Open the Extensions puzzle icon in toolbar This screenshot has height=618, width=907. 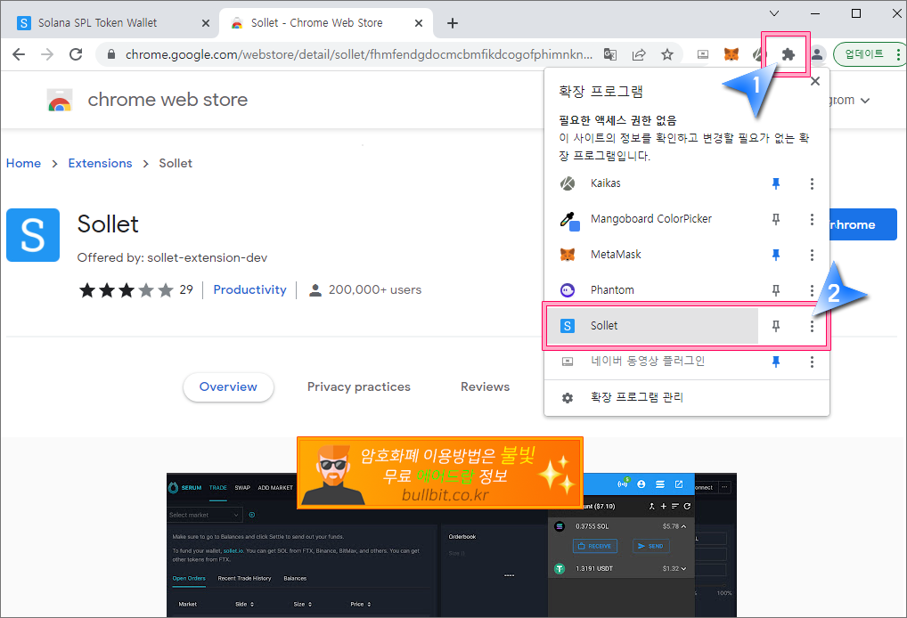point(788,54)
